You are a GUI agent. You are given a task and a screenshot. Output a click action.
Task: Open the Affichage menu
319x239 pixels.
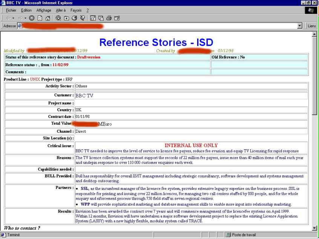[x=44, y=10]
